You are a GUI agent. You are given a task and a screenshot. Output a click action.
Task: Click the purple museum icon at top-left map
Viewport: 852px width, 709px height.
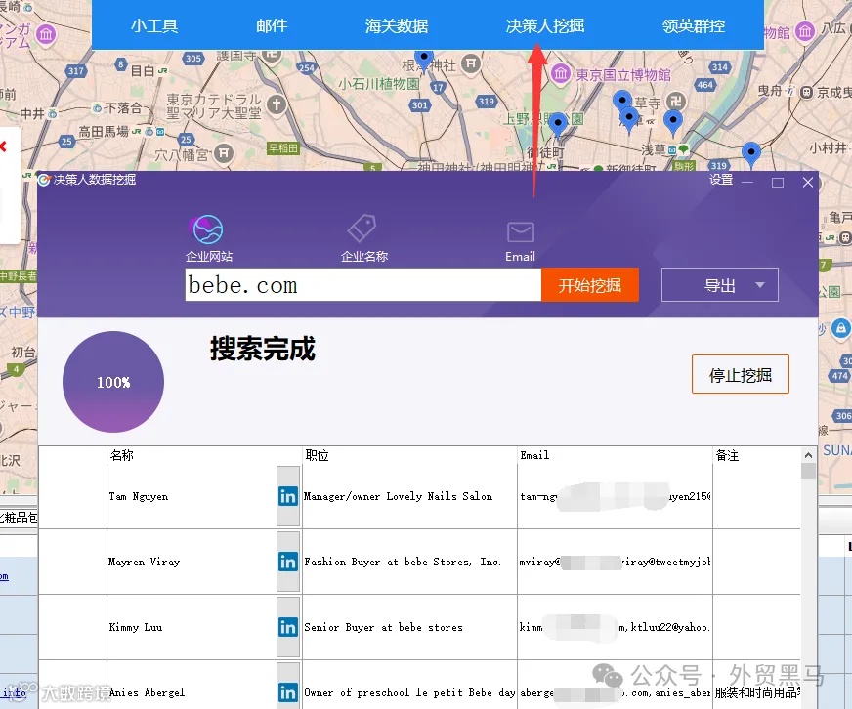point(46,35)
